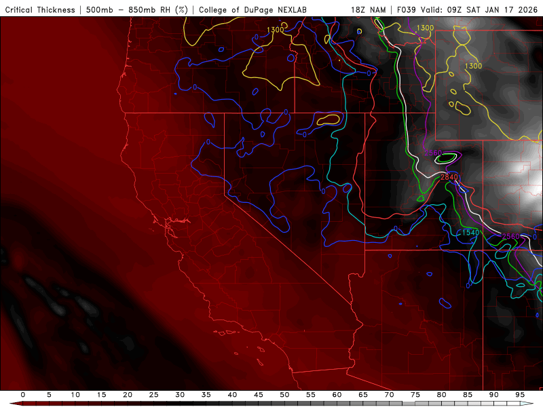The width and height of the screenshot is (543, 407).
Task: Click the cyan "1540" contour label
Action: click(470, 233)
